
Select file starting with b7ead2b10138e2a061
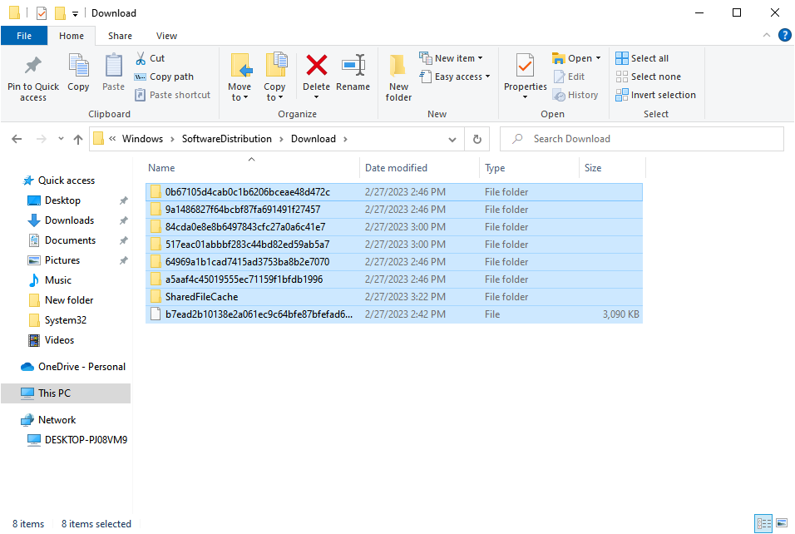[x=394, y=314]
